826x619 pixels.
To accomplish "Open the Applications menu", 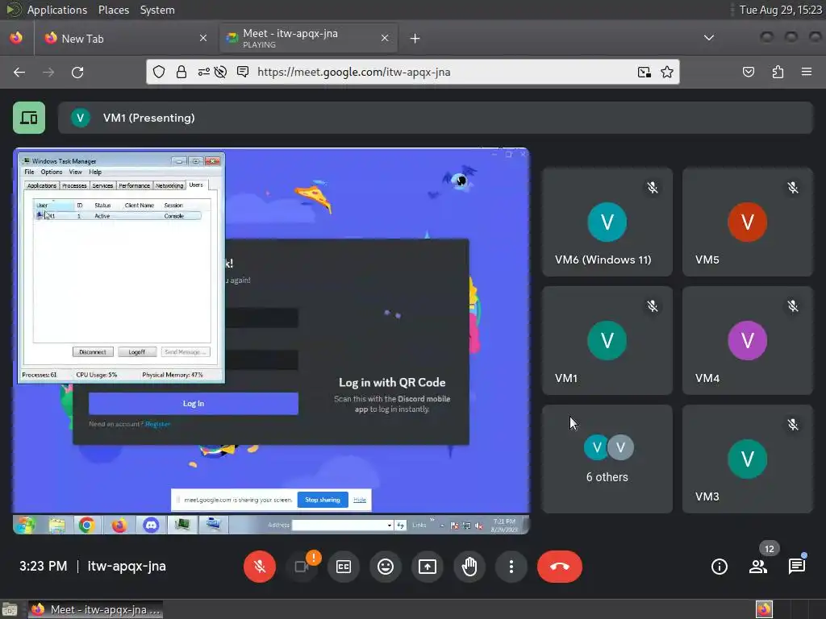I will coord(57,10).
